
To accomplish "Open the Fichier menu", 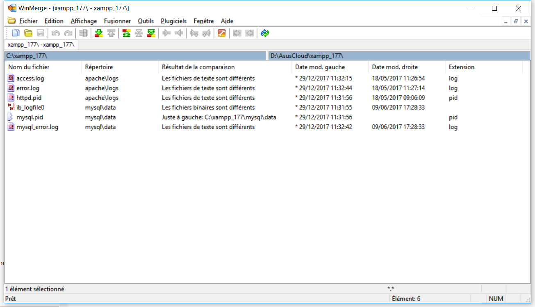I will (28, 21).
